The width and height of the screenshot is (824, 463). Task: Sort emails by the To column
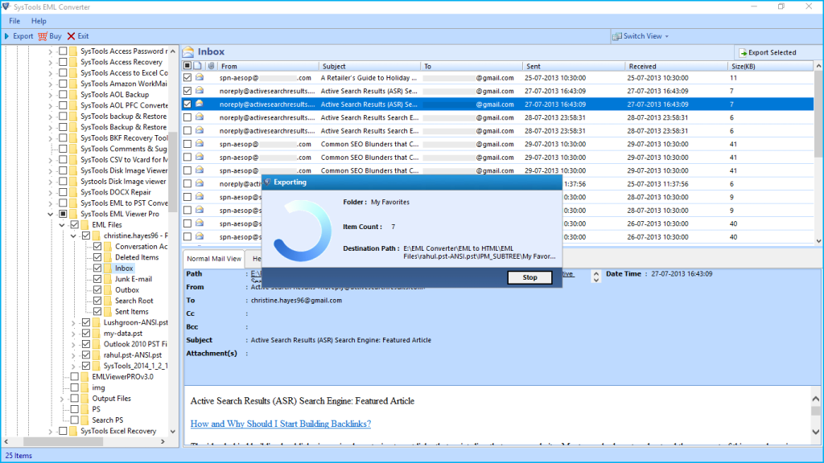[x=472, y=66]
